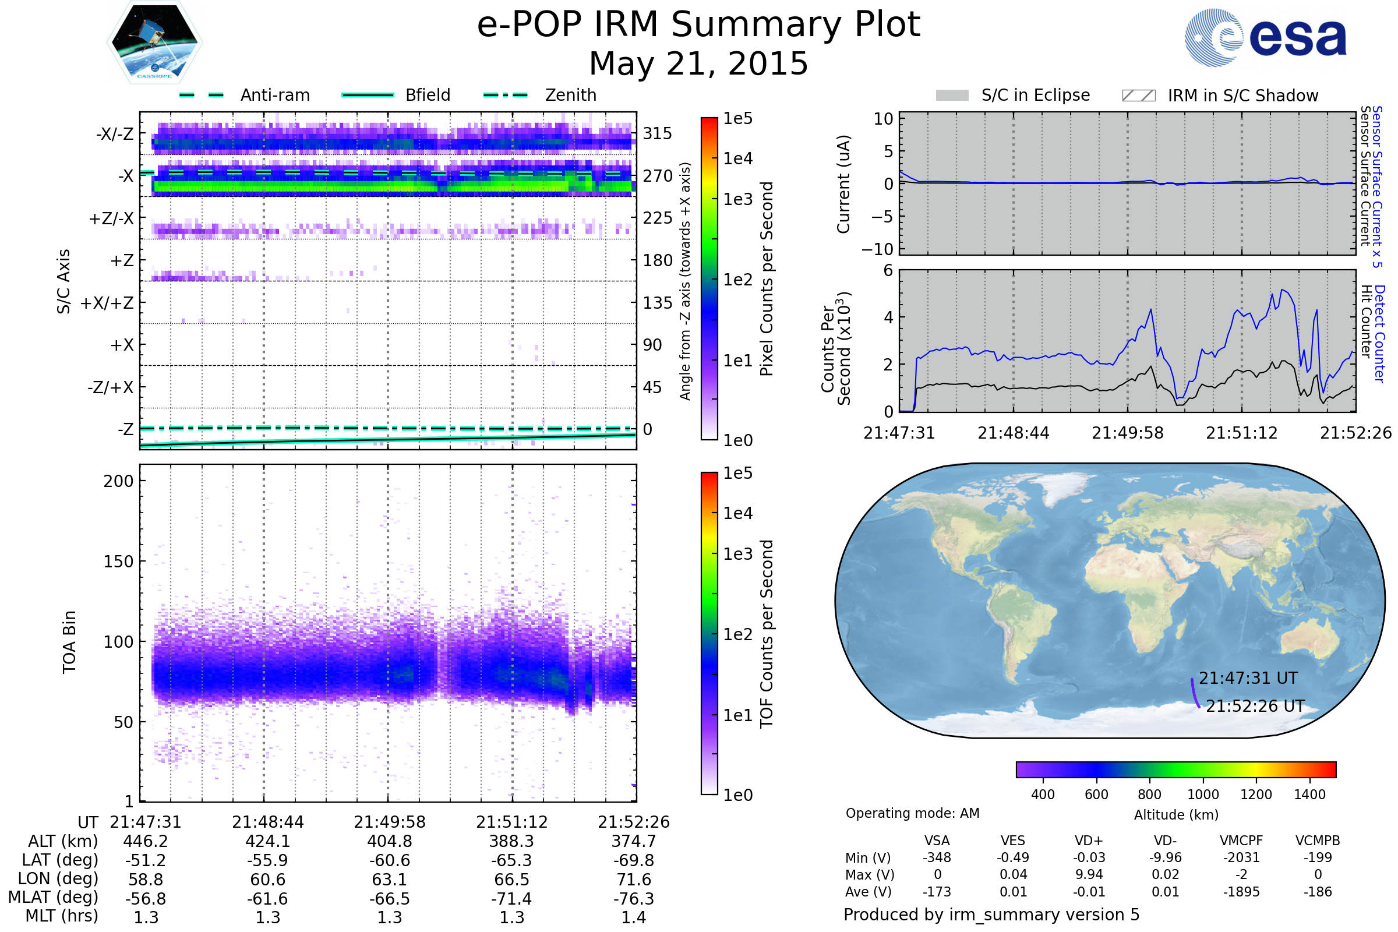Click the TOF Counts per Second colorbar
1398x932 pixels.
(x=709, y=633)
